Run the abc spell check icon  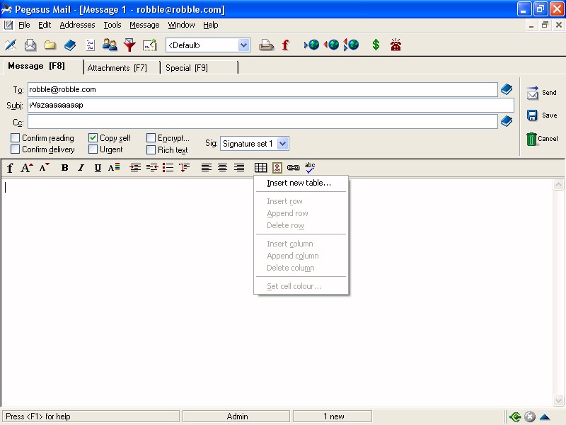pos(310,167)
